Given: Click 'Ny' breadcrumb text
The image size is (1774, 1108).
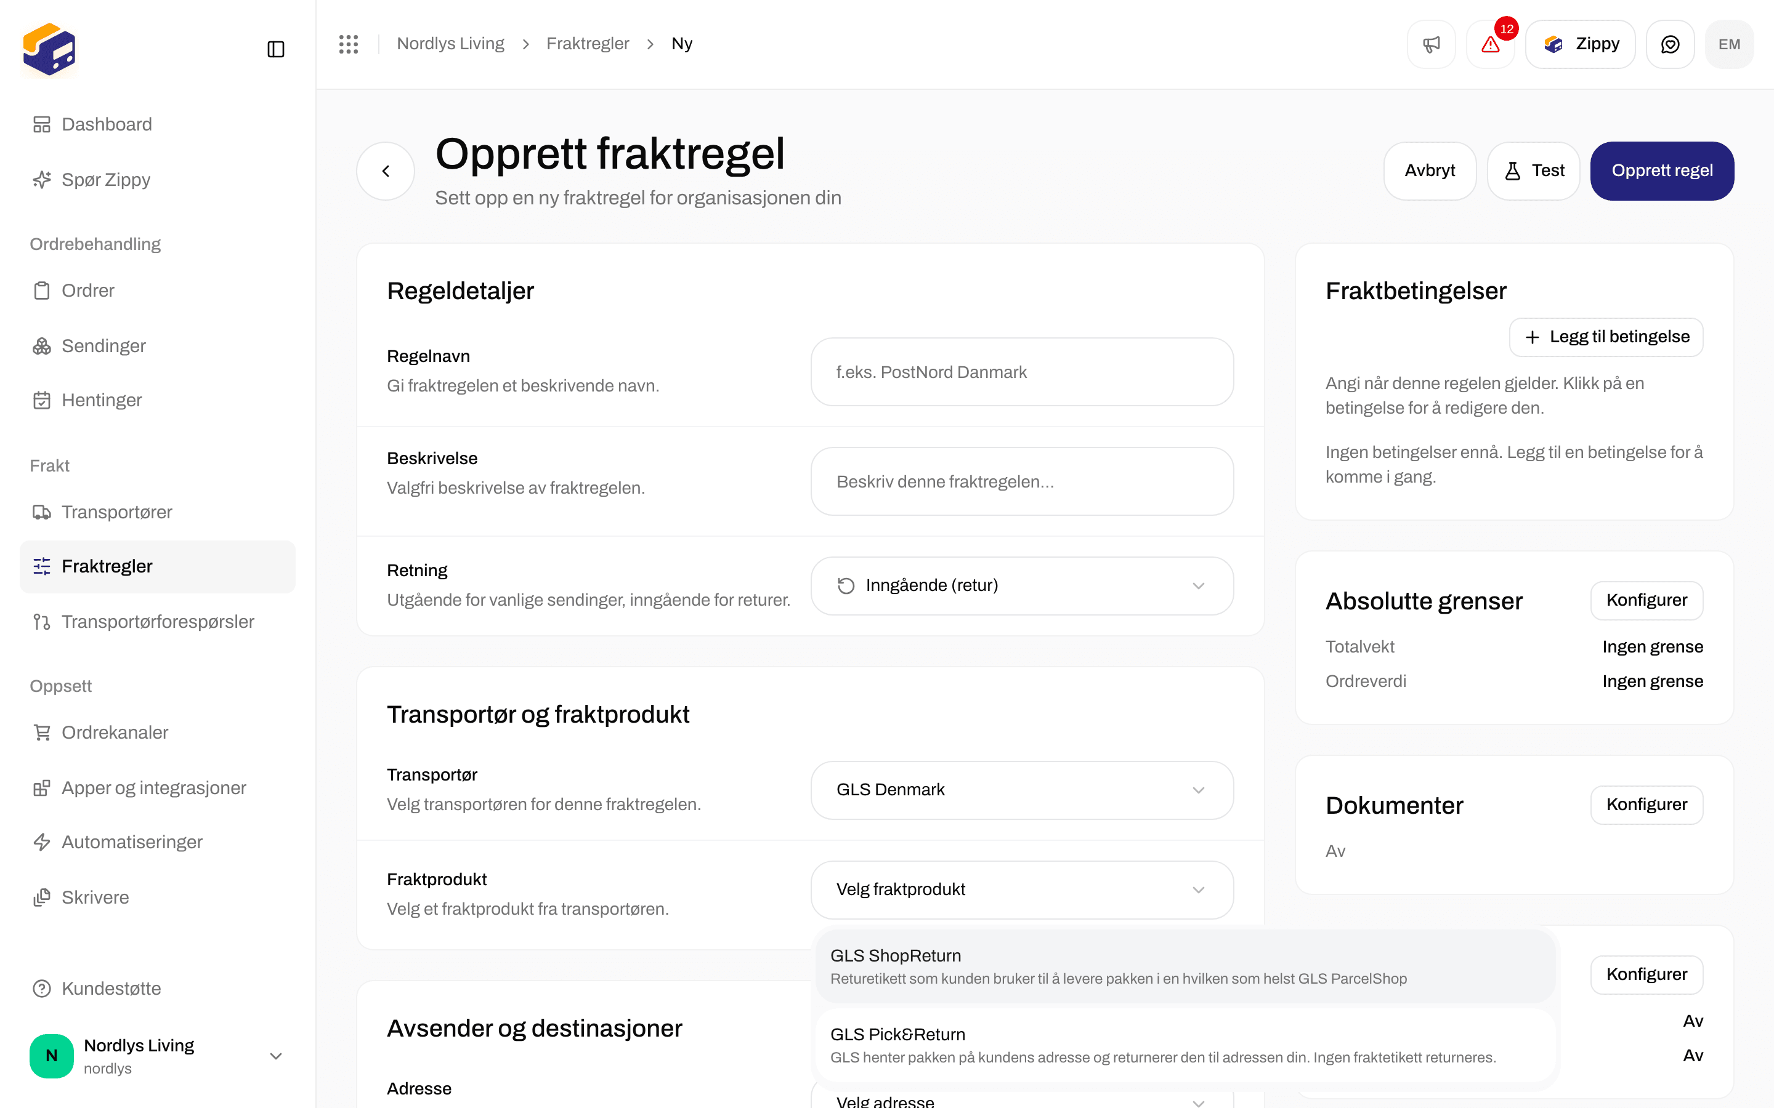Looking at the screenshot, I should [682, 44].
